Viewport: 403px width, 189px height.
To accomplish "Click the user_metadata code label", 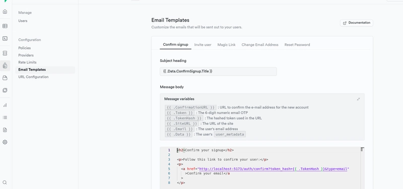I will tap(230, 134).
